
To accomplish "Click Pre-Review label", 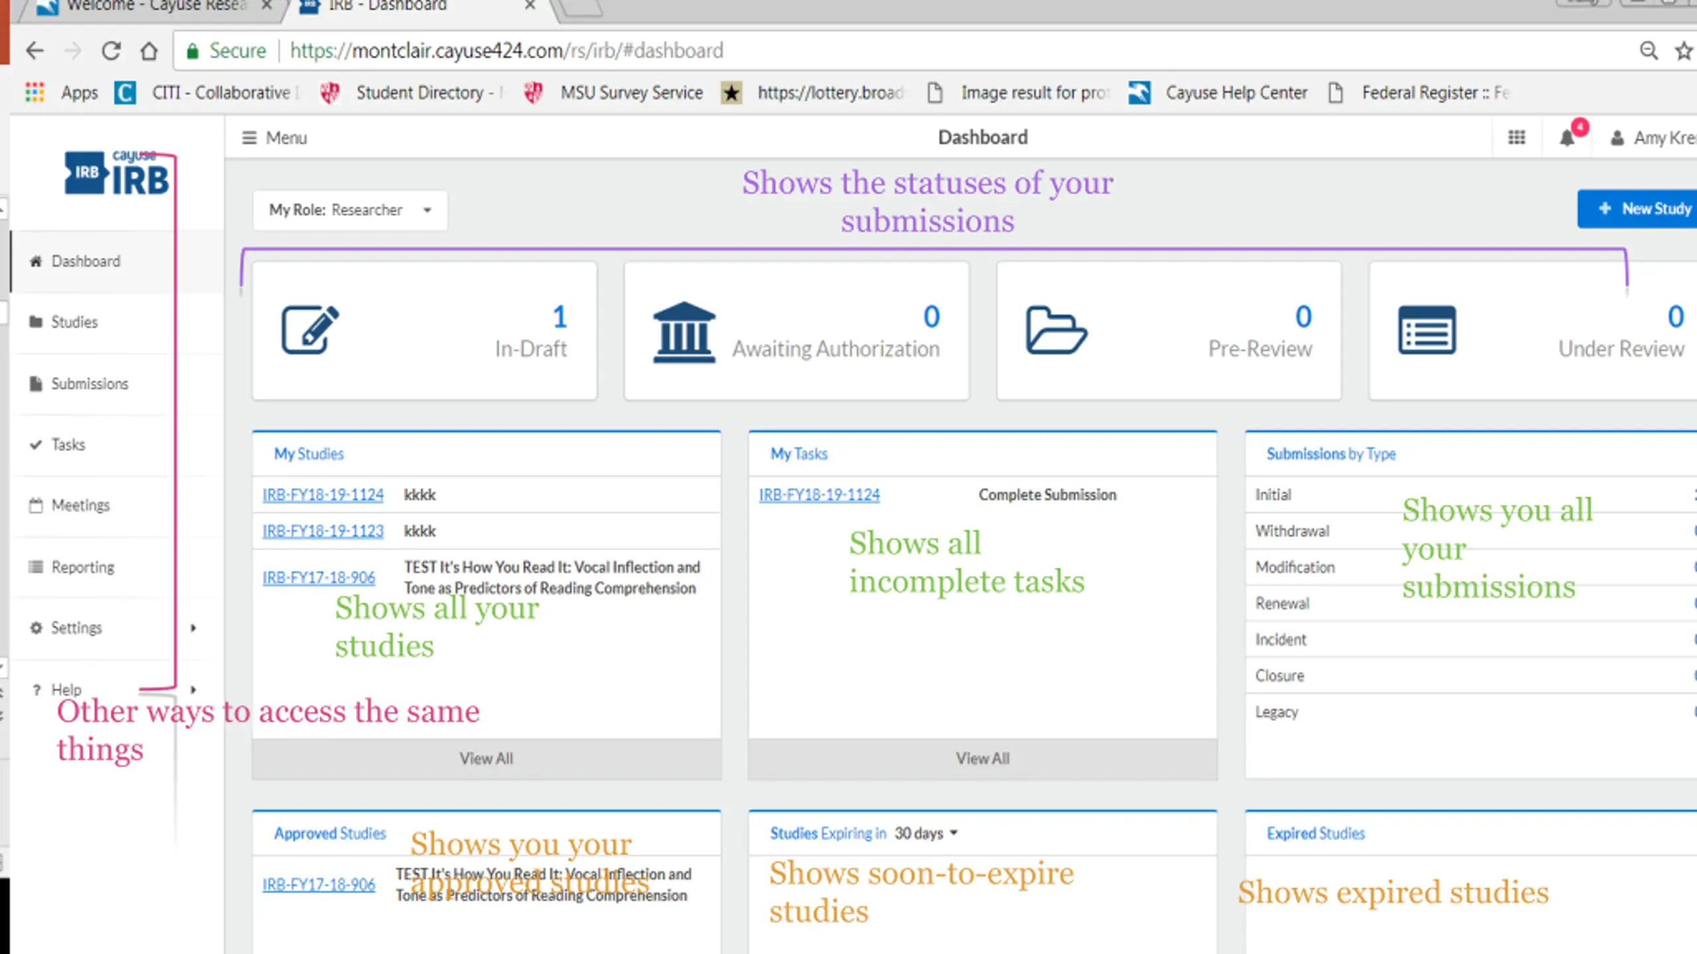I will click(1260, 349).
